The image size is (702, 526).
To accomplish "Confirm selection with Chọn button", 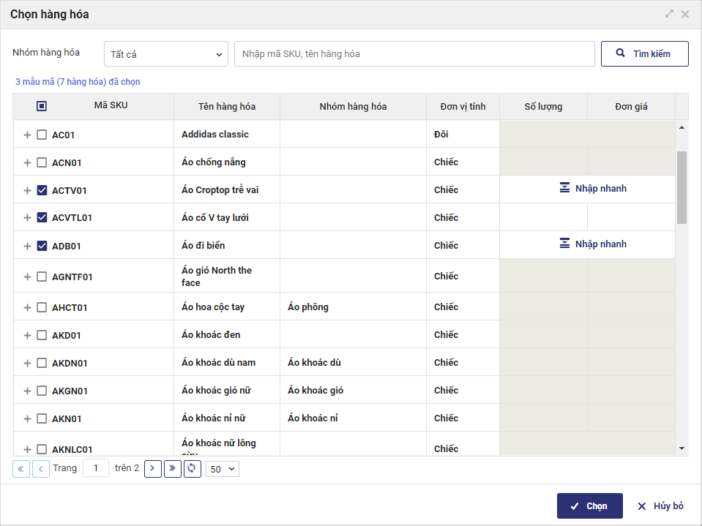I will point(589,506).
